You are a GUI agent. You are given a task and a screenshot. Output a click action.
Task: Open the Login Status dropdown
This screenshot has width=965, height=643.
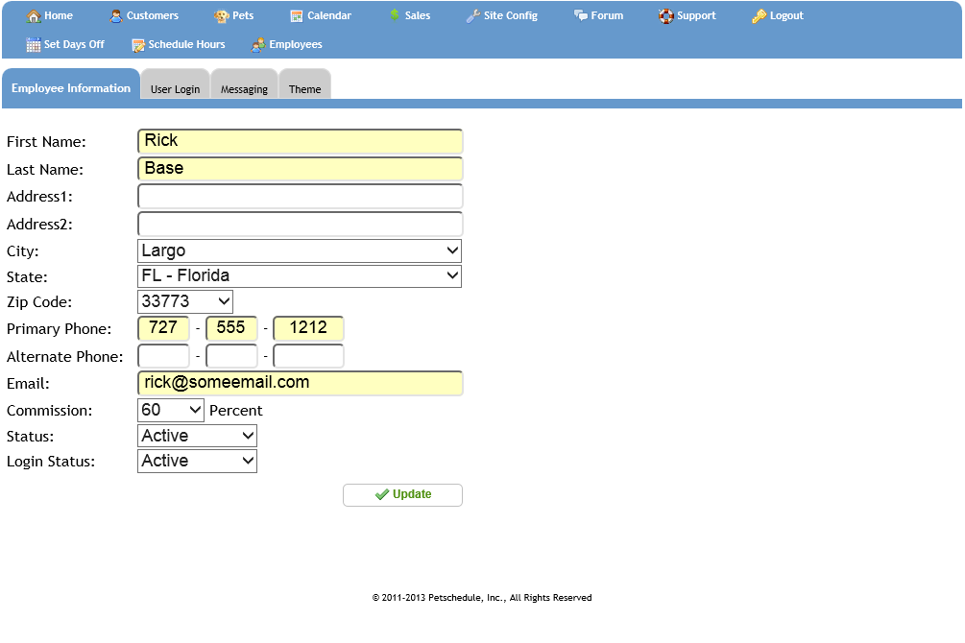(197, 461)
